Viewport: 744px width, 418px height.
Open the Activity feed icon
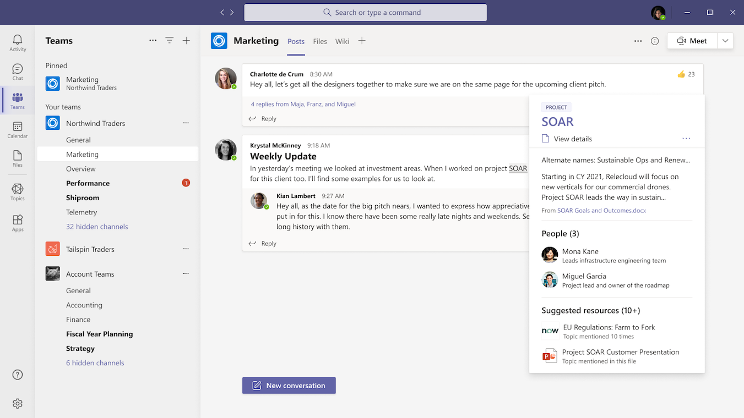[x=17, y=40]
